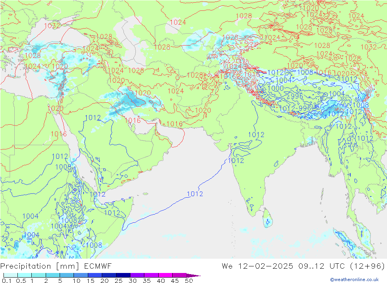Pick the 35–40 mm violet swatch
Screen dimensions: 387x283
pyautogui.click(x=151, y=275)
